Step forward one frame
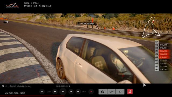 coord(71,92)
